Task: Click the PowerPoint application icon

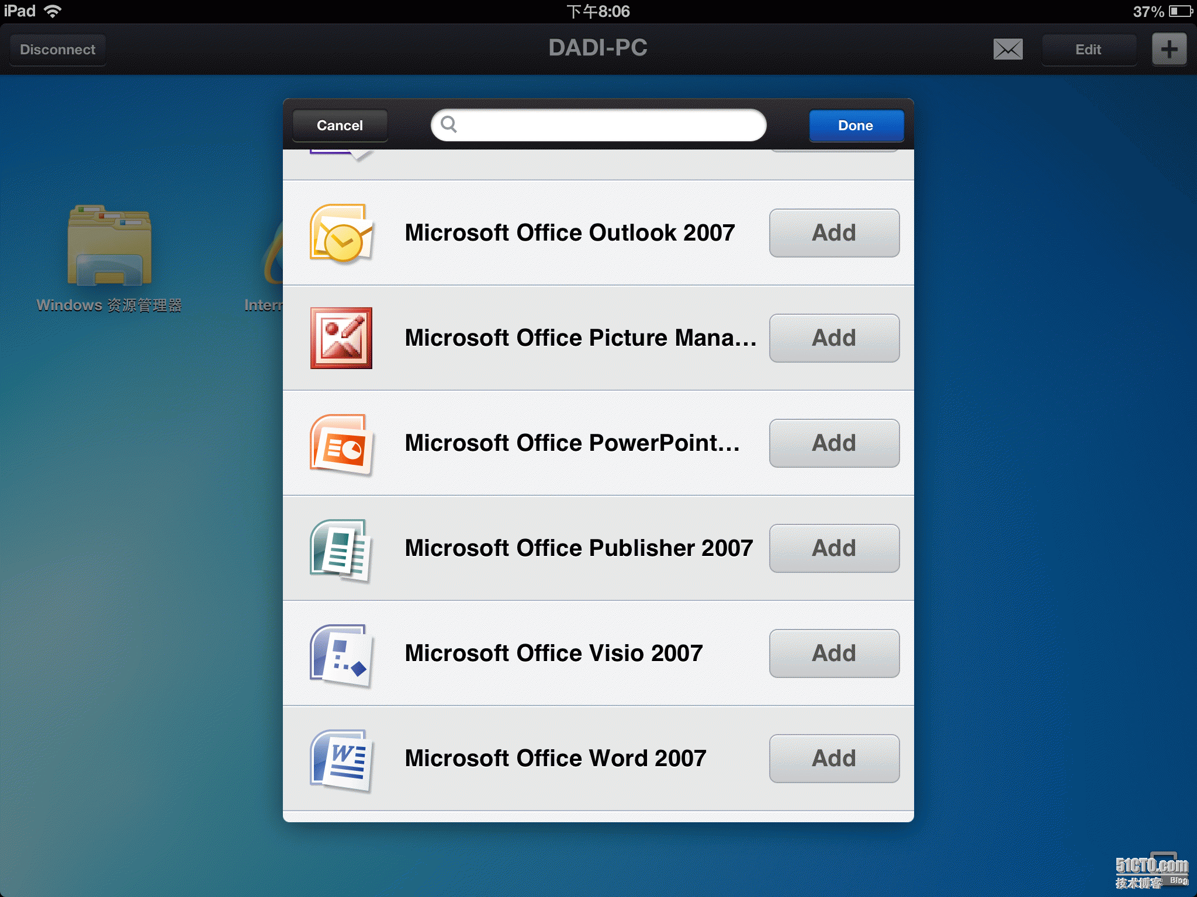Action: [341, 443]
